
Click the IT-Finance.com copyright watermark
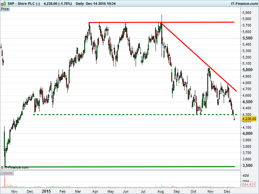tap(15, 167)
